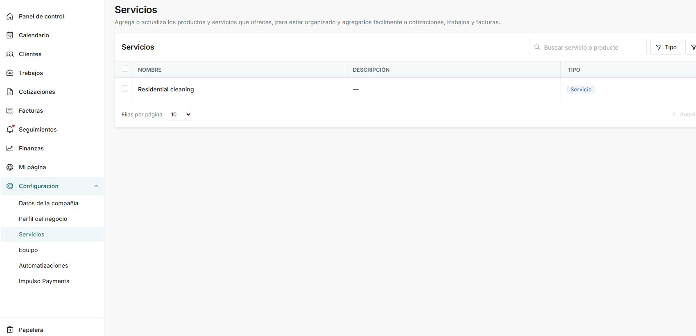The image size is (696, 336).
Task: Click the Papelera trash icon
Action: 10,330
